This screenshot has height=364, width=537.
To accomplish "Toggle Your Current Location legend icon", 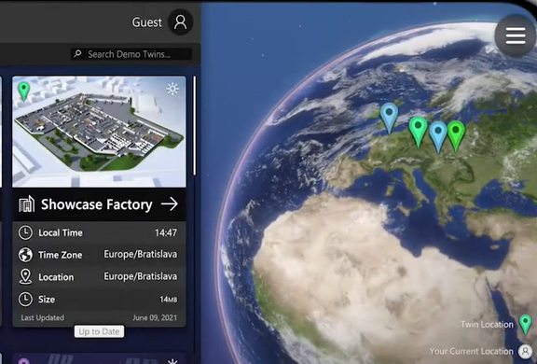I will 525,351.
